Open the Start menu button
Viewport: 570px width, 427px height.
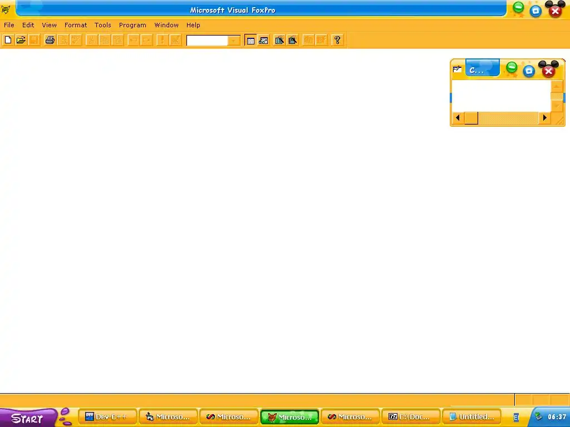pyautogui.click(x=28, y=418)
